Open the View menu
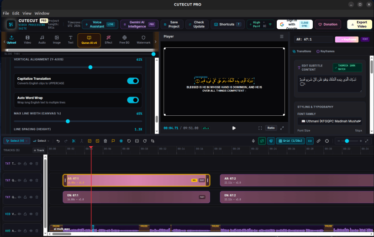Image resolution: width=374 pixels, height=237 pixels. [x=27, y=13]
